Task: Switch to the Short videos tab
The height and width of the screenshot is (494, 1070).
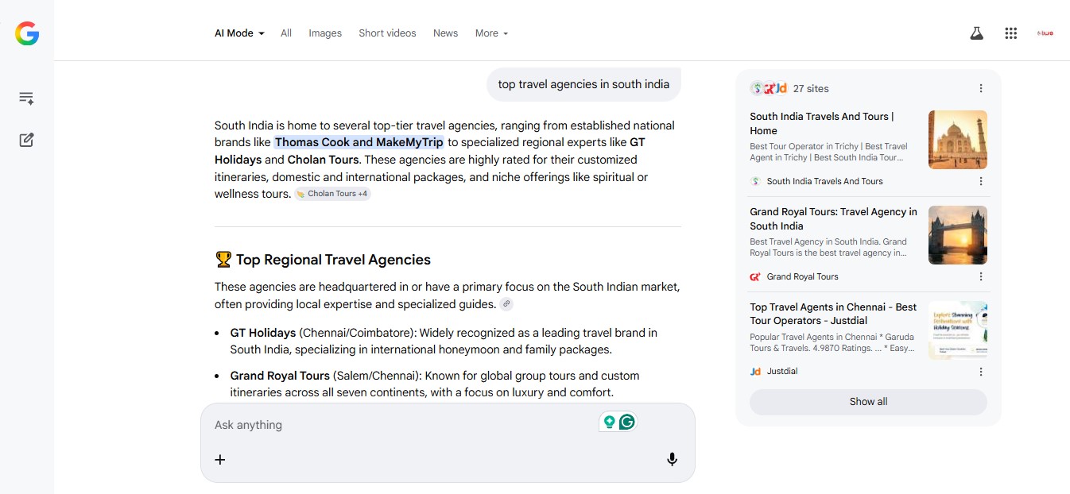Action: click(387, 33)
